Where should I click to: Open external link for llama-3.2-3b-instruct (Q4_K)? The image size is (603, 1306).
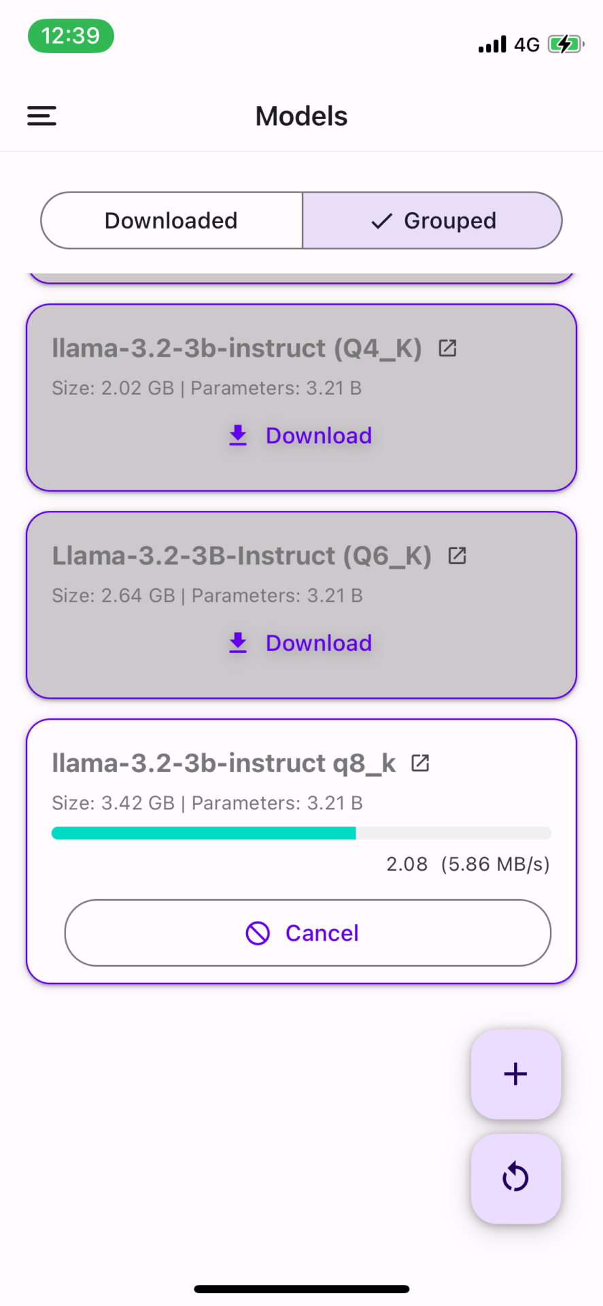coord(447,348)
